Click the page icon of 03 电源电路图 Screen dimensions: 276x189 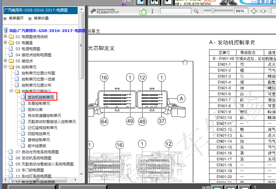coord(11,49)
